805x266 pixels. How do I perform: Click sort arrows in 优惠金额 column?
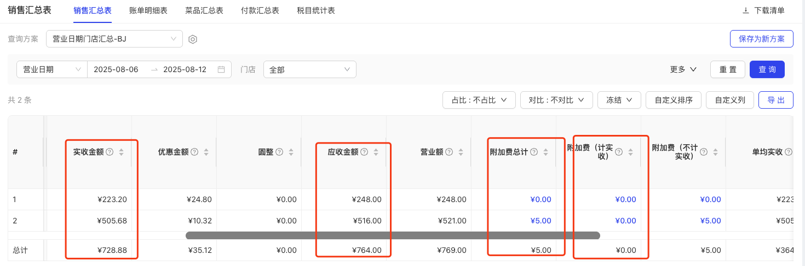click(x=206, y=152)
